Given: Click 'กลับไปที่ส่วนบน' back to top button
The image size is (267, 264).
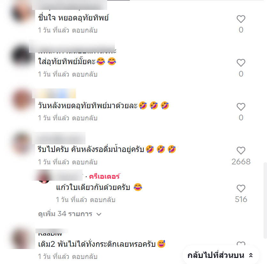Looking at the screenshot, I should point(221,255).
